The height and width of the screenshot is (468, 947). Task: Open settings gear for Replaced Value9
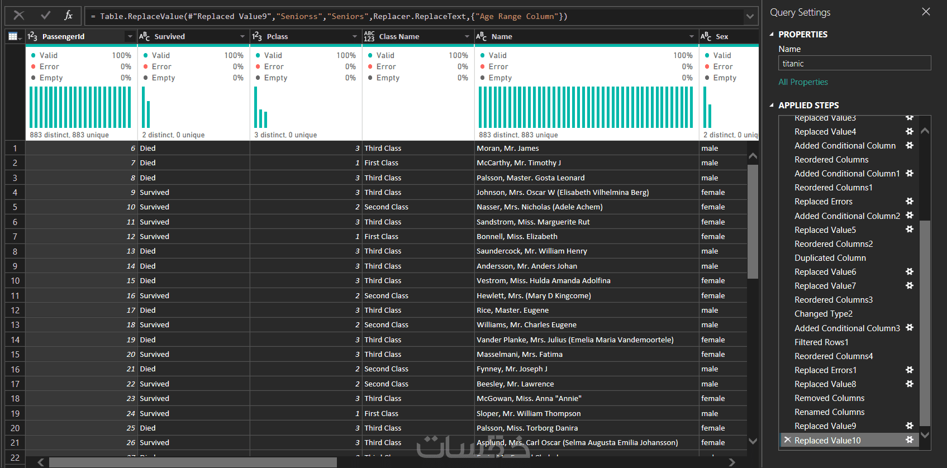(910, 426)
